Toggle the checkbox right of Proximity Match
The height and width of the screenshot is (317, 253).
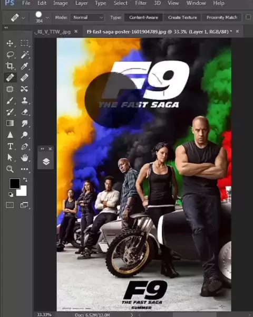(248, 17)
